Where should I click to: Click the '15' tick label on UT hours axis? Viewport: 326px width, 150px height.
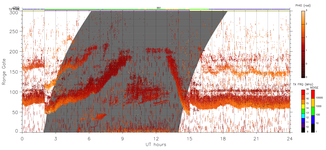pyautogui.click(x=190, y=139)
